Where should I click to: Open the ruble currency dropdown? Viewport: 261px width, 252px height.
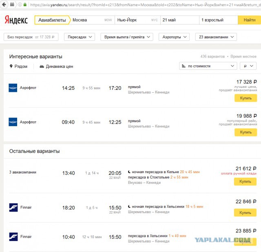click(x=248, y=66)
